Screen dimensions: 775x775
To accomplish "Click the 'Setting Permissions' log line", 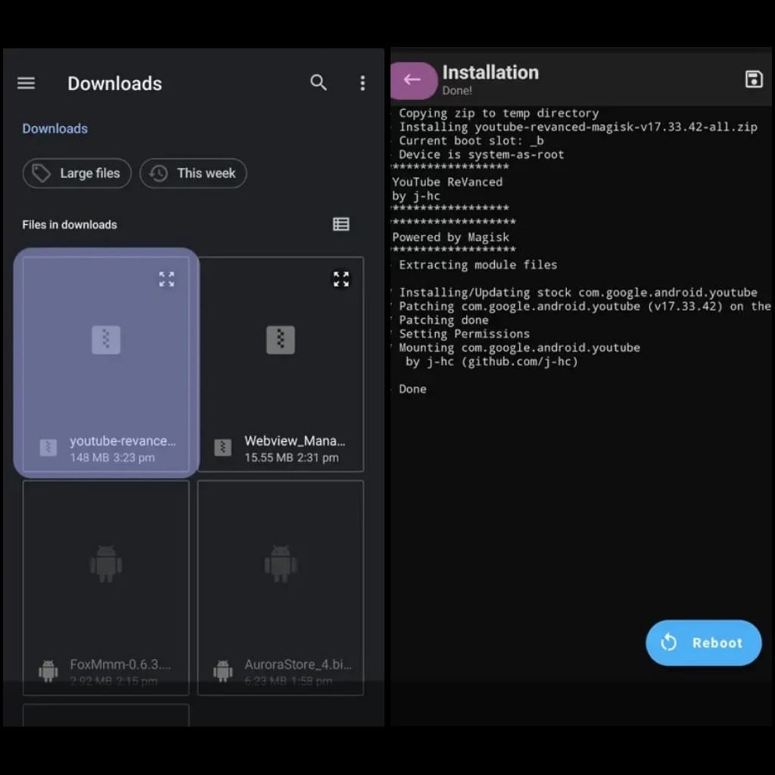I will point(464,334).
